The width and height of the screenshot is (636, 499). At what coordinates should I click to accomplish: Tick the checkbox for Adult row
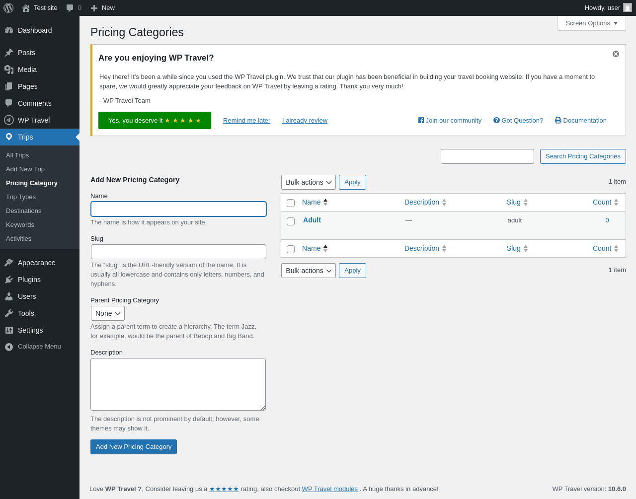pyautogui.click(x=291, y=221)
